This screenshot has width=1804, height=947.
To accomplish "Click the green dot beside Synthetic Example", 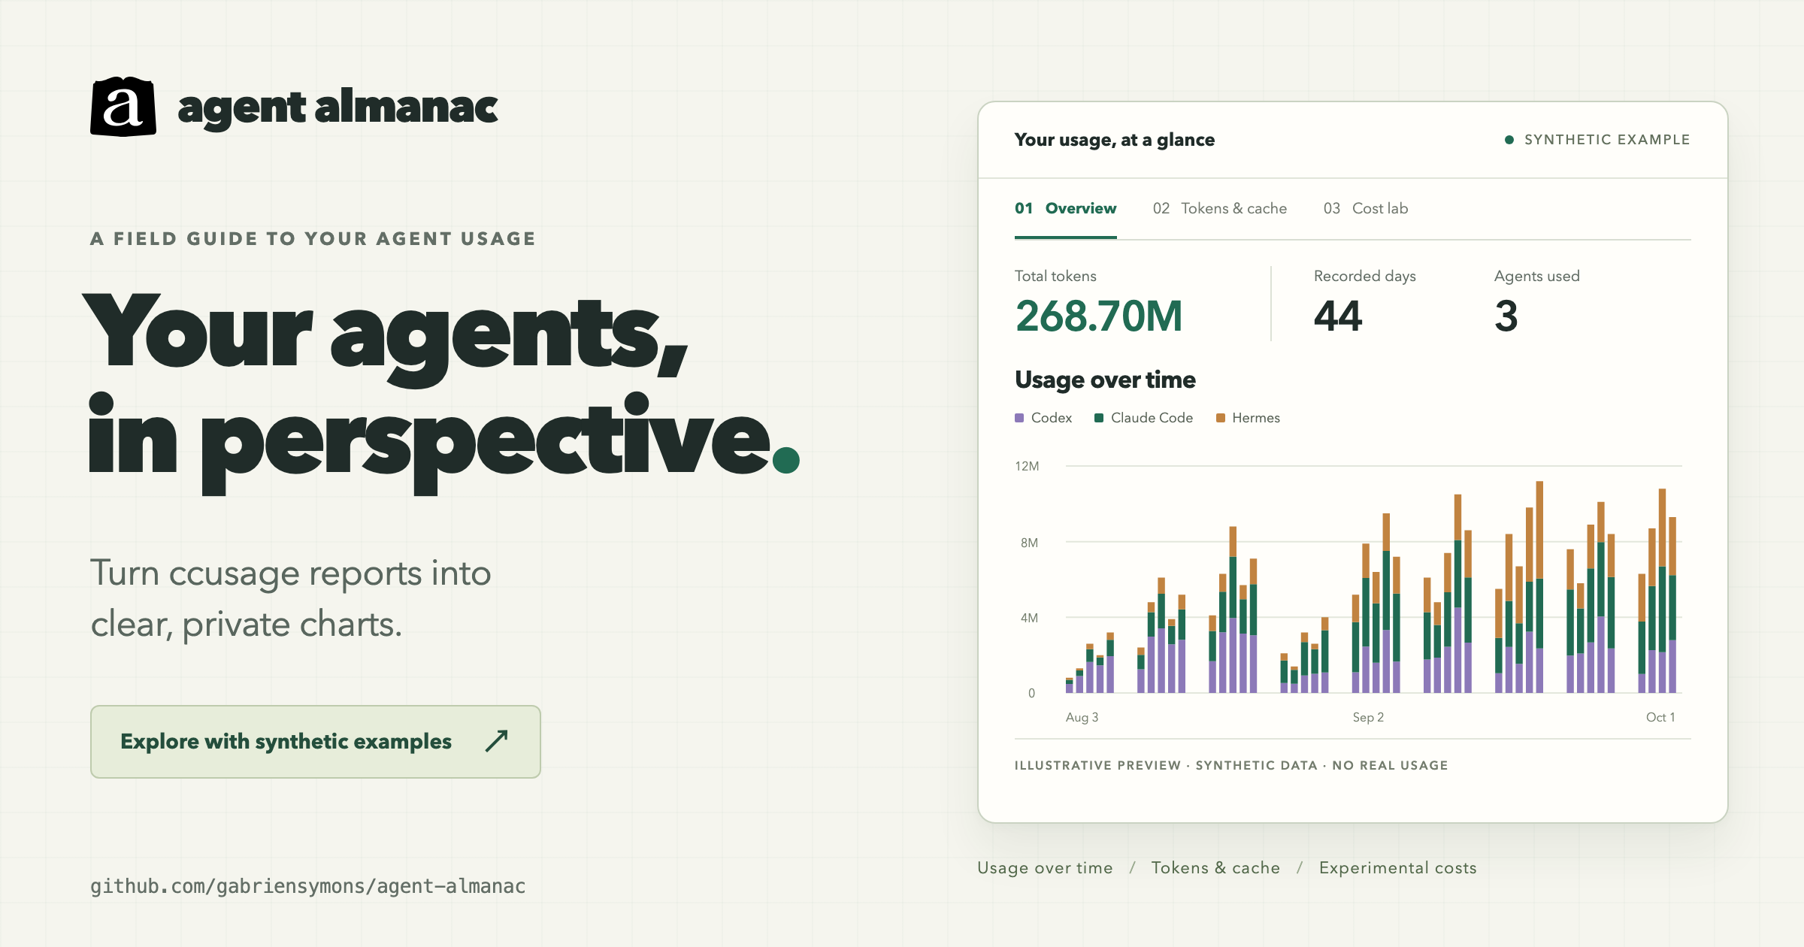I will click(1509, 140).
